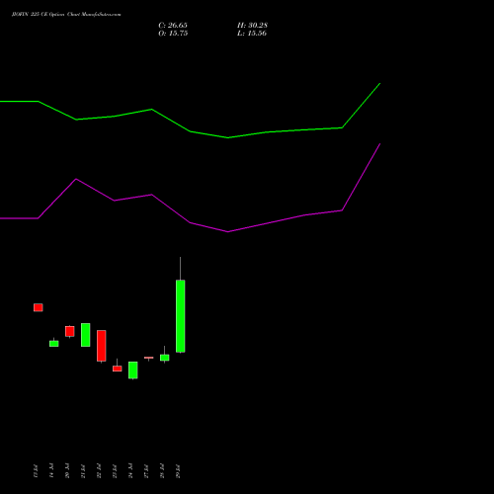Click the green candle for 24 Jul

pyautogui.click(x=133, y=370)
